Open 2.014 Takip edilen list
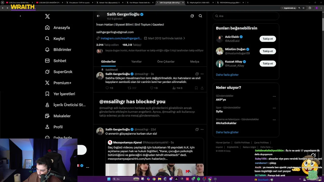324x182 pixels. coord(107,45)
